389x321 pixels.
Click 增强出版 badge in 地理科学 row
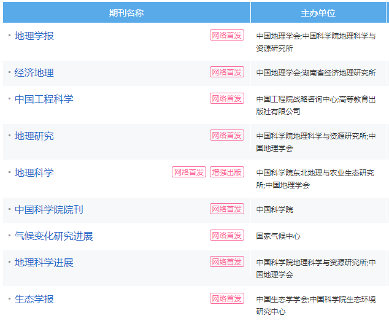click(x=227, y=172)
